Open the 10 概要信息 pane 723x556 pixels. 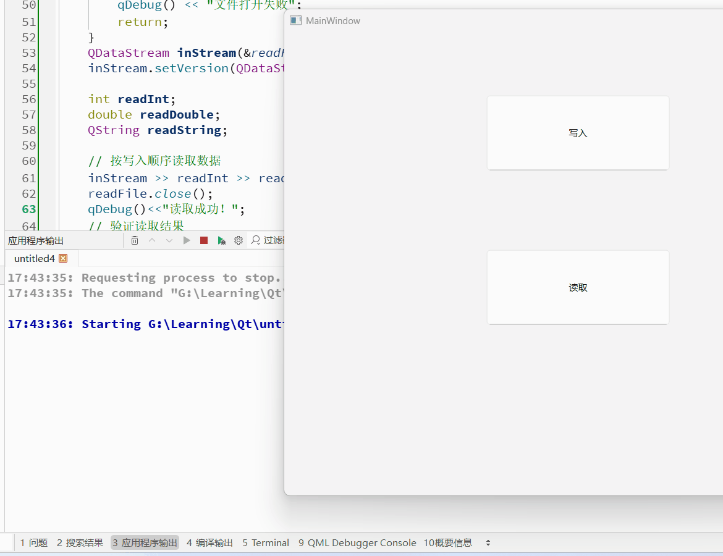pyautogui.click(x=448, y=542)
